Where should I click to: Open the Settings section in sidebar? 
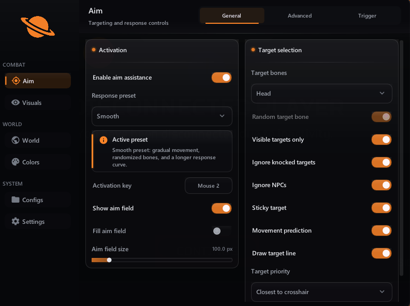coord(38,222)
